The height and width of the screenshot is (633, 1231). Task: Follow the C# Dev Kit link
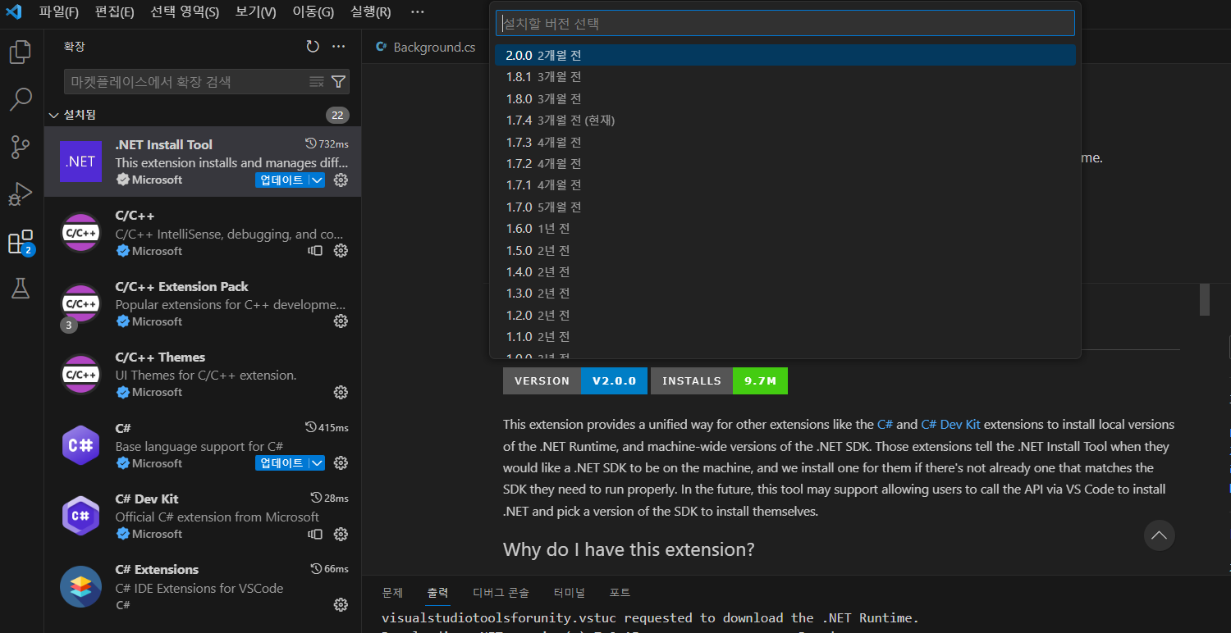[x=950, y=425]
